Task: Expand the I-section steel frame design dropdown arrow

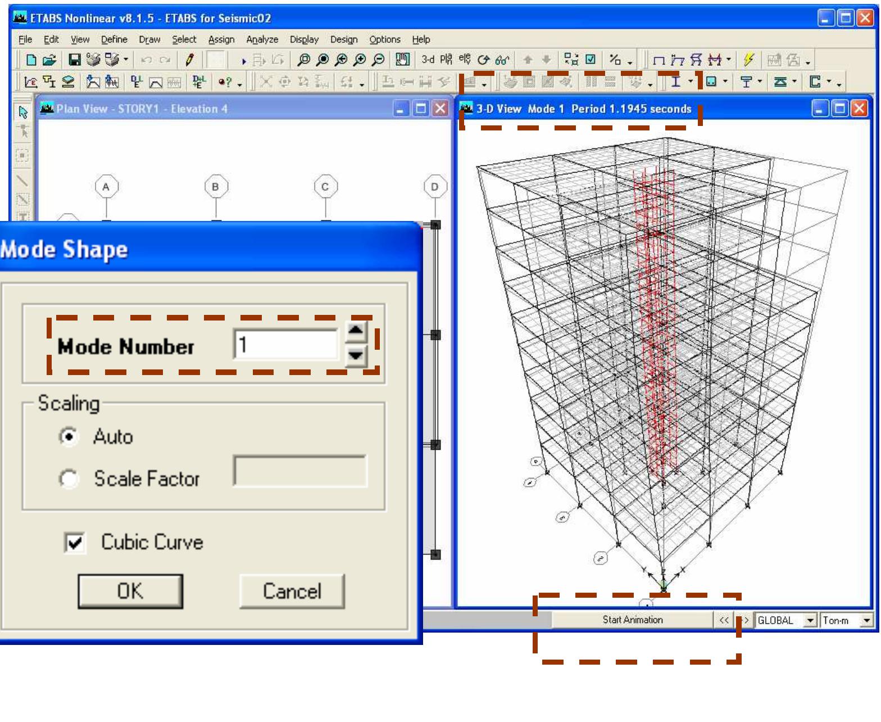Action: coord(691,82)
